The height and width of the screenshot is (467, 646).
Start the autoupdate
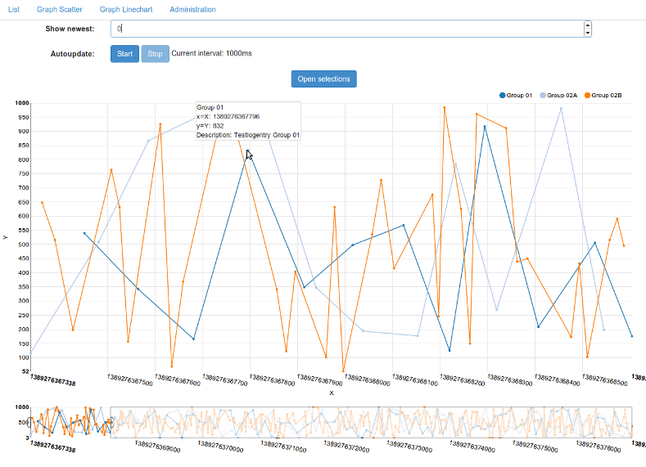124,54
